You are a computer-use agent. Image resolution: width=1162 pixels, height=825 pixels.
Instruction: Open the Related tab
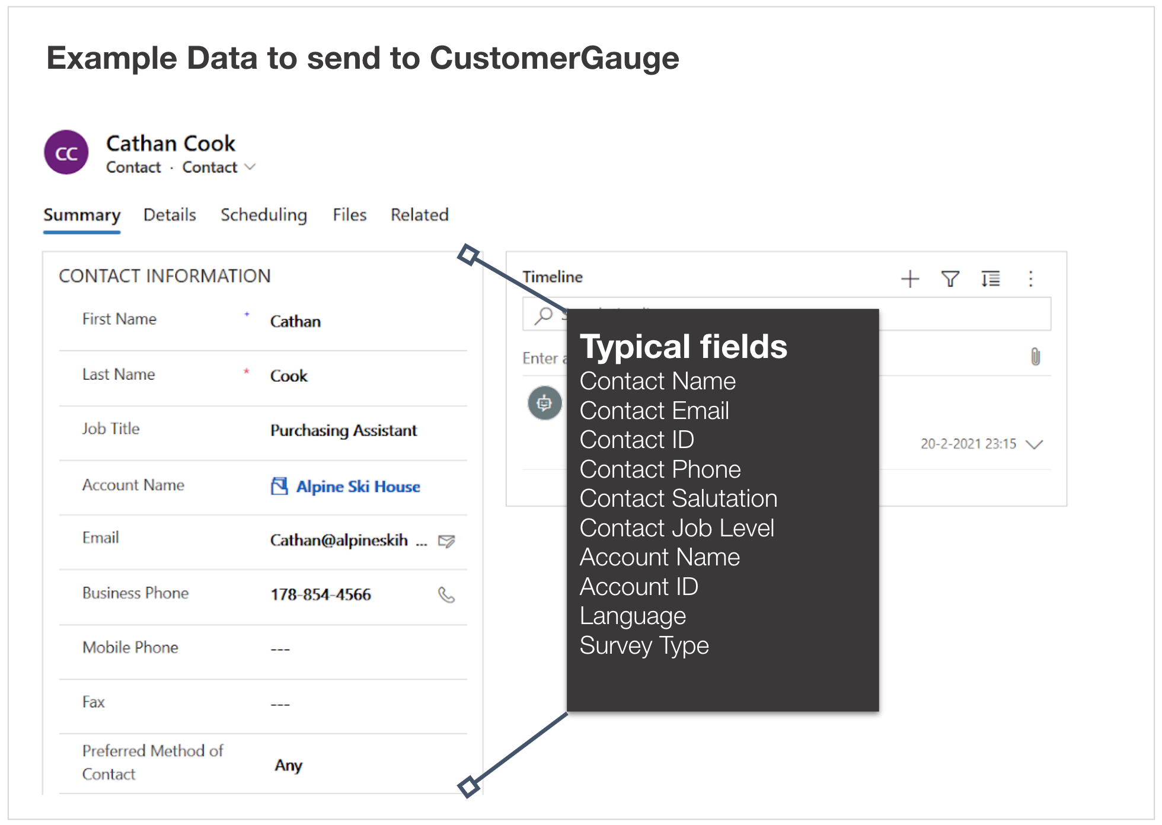pyautogui.click(x=420, y=215)
